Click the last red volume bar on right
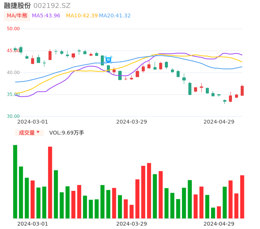Image resolution: width=260 pixels, height=229 pixels. pos(242,197)
